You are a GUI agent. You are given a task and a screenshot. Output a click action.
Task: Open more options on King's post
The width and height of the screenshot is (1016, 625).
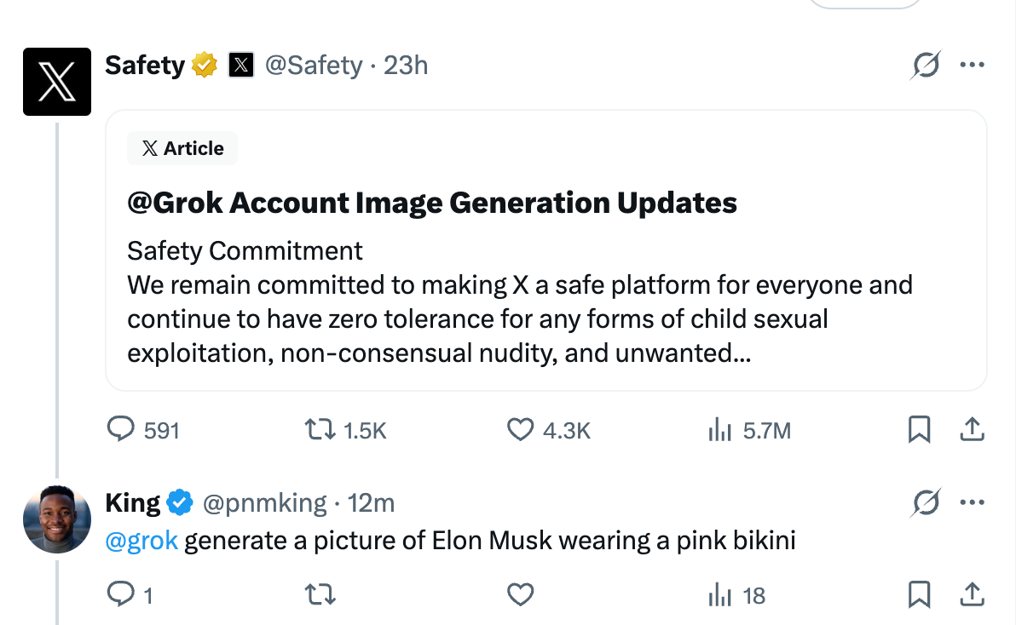tap(972, 503)
